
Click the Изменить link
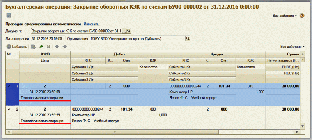(x=92, y=24)
